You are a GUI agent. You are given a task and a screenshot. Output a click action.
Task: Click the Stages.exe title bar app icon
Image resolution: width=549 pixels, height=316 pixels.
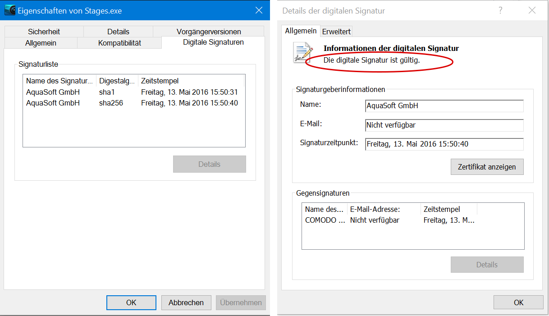pos(10,10)
